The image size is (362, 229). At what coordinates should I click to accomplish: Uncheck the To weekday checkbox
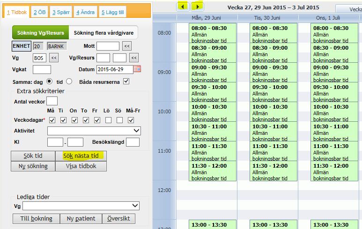86,120
